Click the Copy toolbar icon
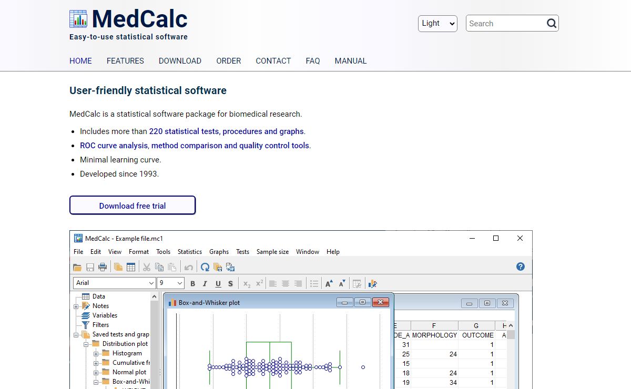 coord(159,267)
